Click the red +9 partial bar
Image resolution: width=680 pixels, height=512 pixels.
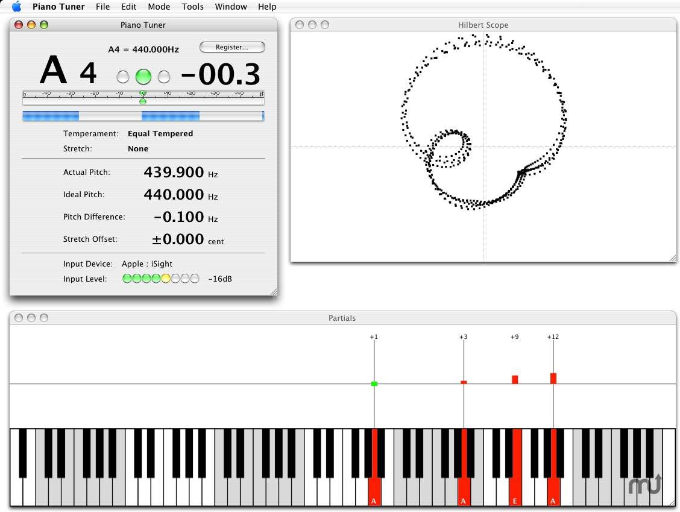[x=515, y=379]
